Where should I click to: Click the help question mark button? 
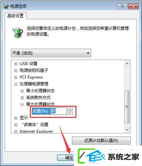click(122, 6)
